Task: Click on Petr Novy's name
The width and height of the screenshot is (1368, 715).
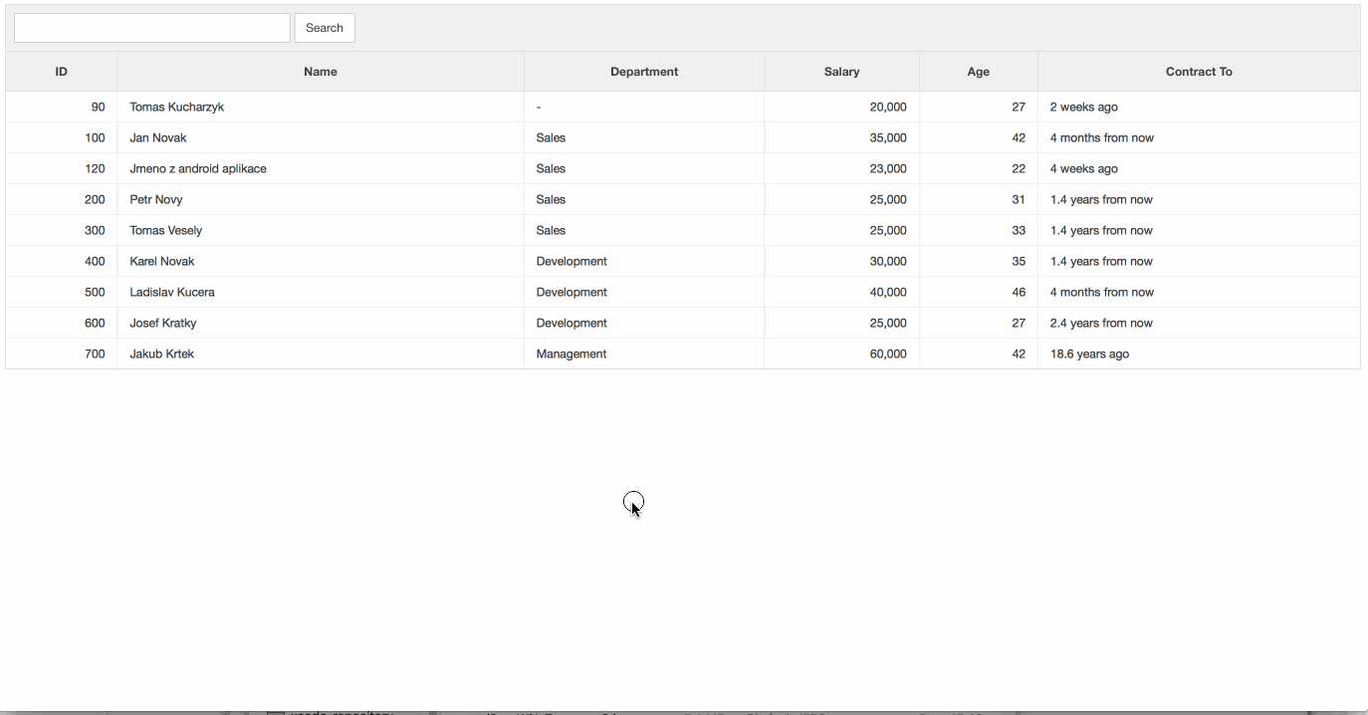Action: [x=156, y=199]
